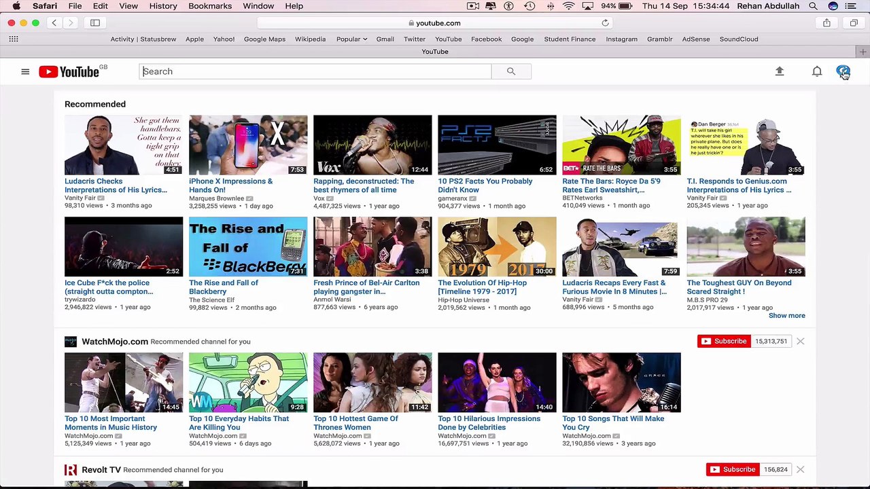Toggle the Safari sidebar button
Screen dimensions: 870x489
click(x=95, y=23)
